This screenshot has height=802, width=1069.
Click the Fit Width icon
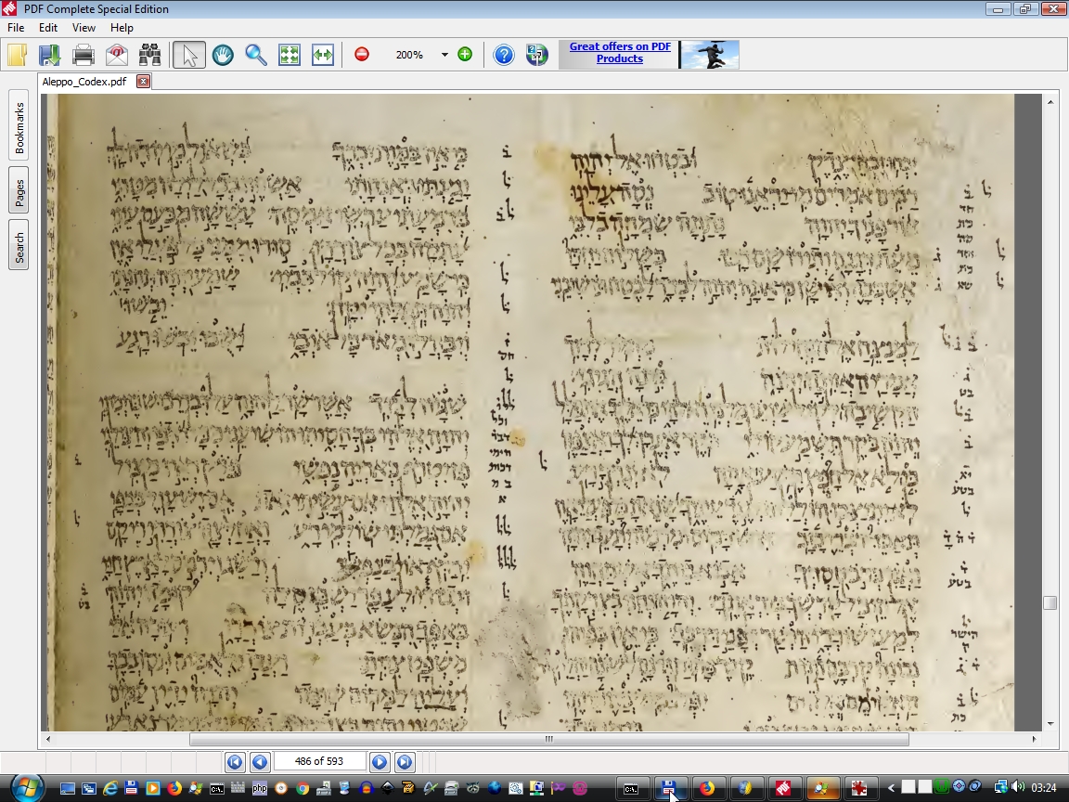(322, 55)
